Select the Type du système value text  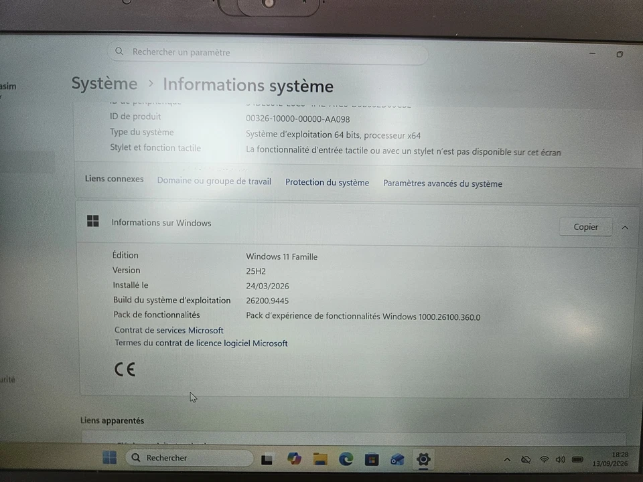tap(333, 135)
